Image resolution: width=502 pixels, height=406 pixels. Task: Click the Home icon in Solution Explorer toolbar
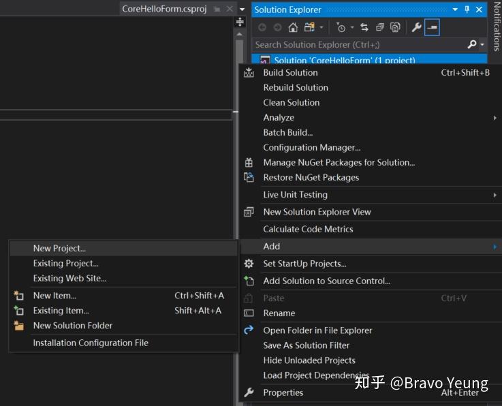point(293,27)
